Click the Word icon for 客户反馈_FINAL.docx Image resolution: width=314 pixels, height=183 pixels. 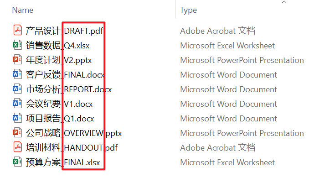point(18,74)
